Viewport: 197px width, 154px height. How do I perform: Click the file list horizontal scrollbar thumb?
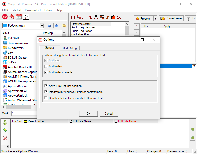18,107
